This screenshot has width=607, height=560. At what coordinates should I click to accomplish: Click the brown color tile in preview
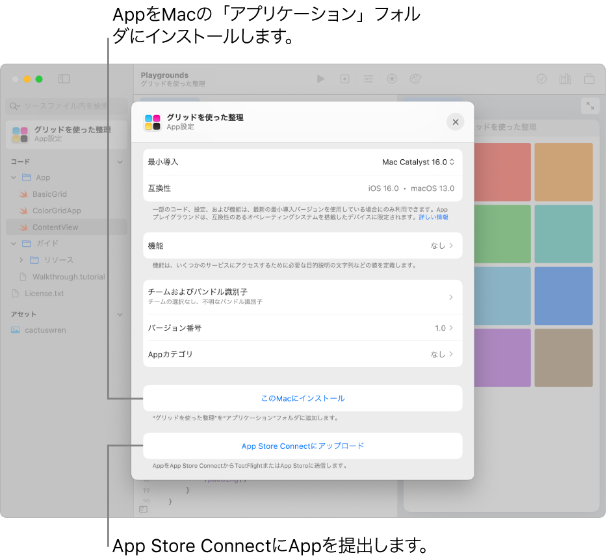tap(563, 357)
